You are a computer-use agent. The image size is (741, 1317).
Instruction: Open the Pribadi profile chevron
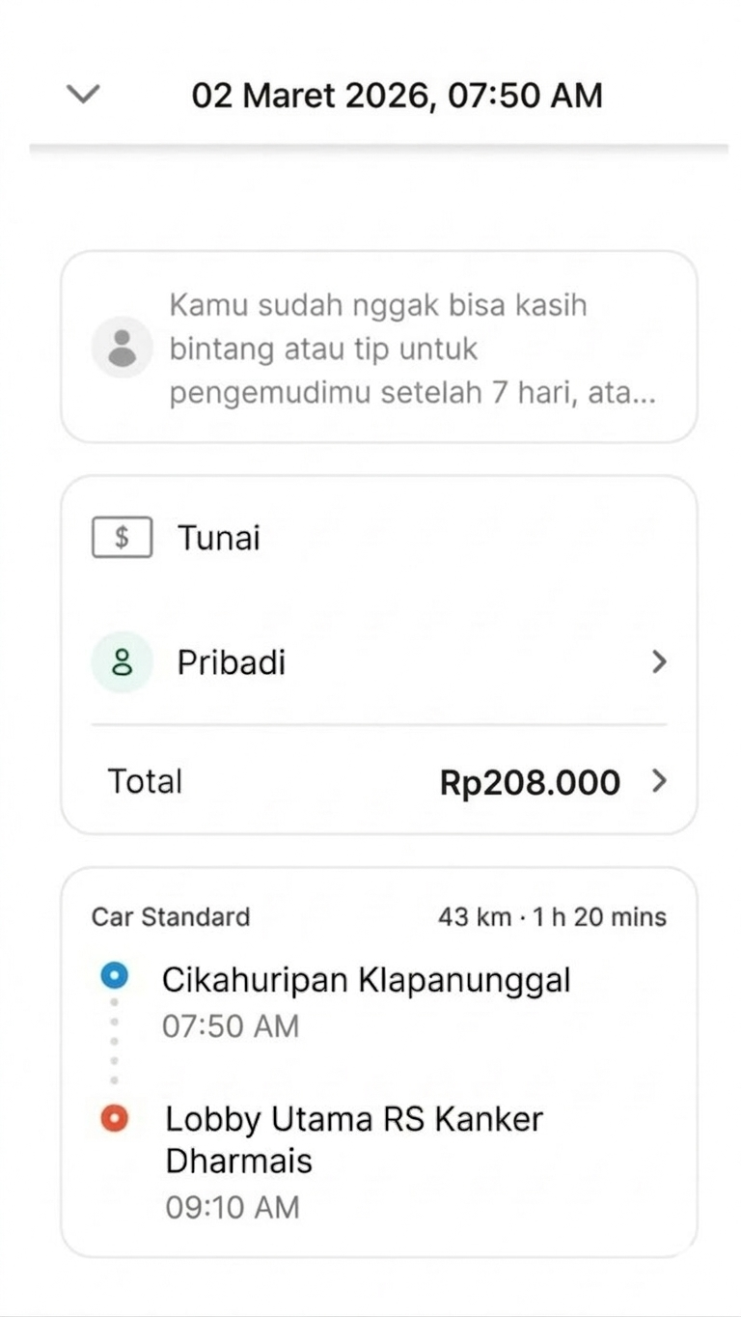(659, 662)
